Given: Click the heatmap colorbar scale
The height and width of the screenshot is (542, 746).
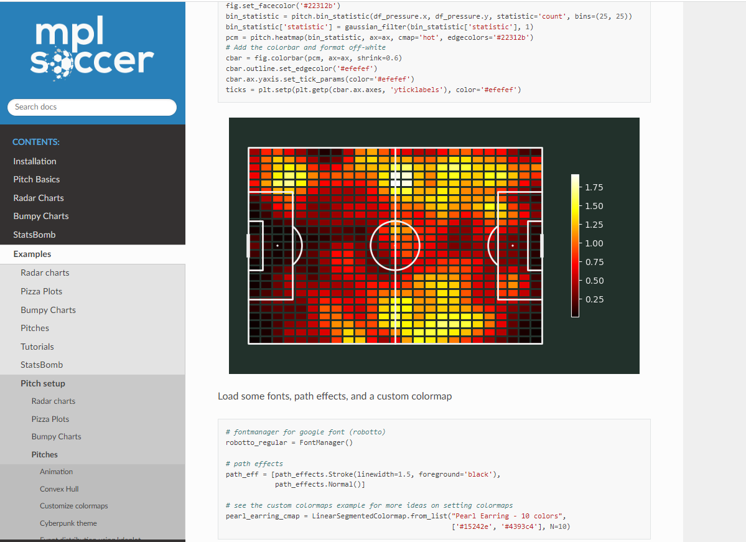Looking at the screenshot, I should point(575,246).
